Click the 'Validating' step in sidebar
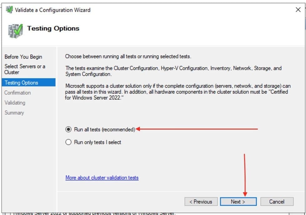The width and height of the screenshot is (306, 215). pyautogui.click(x=15, y=103)
